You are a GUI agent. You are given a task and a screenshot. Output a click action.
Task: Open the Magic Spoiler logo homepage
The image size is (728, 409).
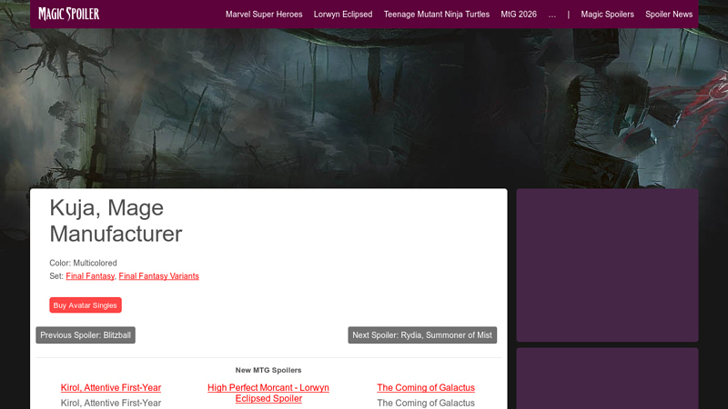pyautogui.click(x=69, y=14)
